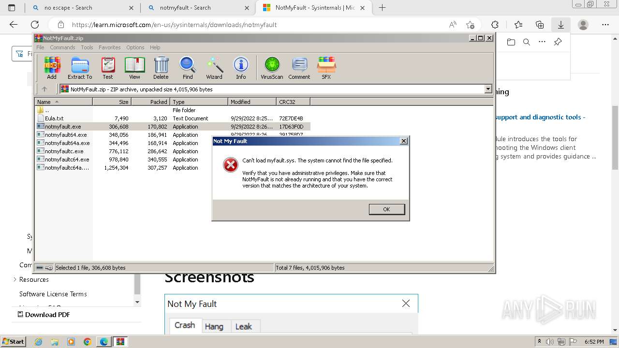Click browser back arrow button
Viewport: 619px width, 348px height.
click(x=14, y=25)
